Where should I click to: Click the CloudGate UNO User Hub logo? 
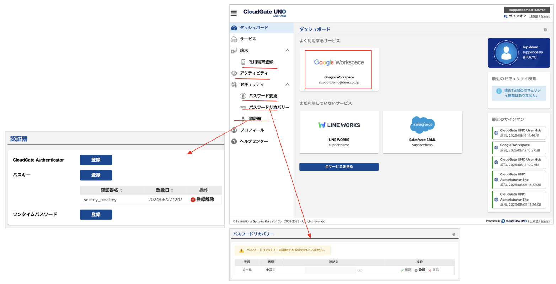pyautogui.click(x=264, y=13)
